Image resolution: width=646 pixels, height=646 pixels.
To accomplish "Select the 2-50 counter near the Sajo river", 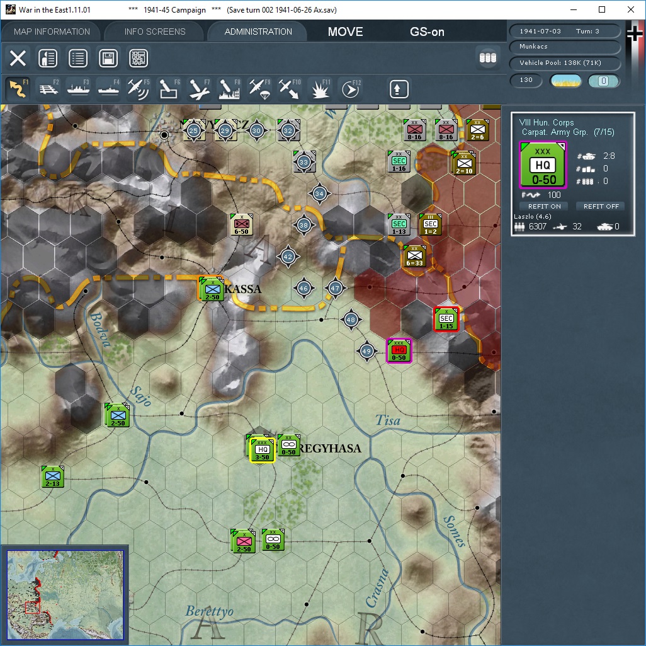I will (x=118, y=415).
